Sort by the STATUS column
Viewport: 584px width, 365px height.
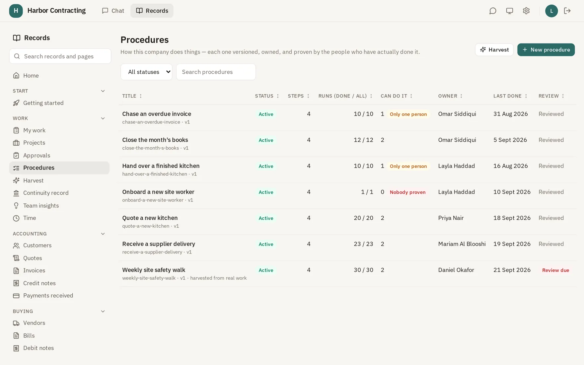267,96
